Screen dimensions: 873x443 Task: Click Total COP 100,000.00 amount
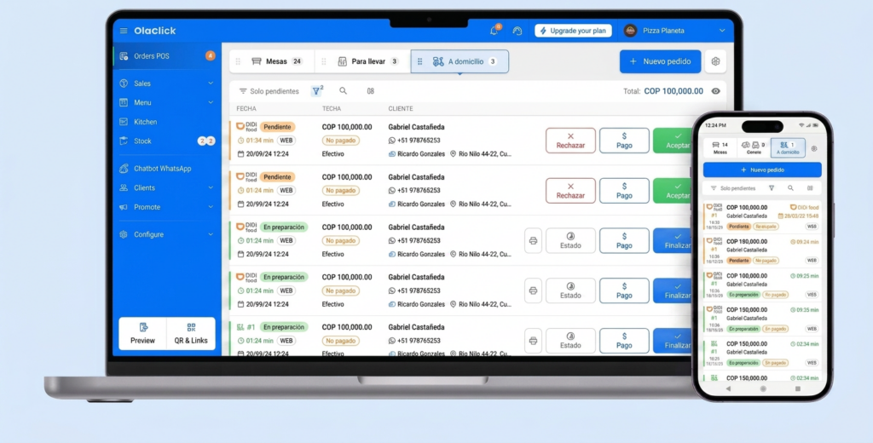[x=674, y=91]
